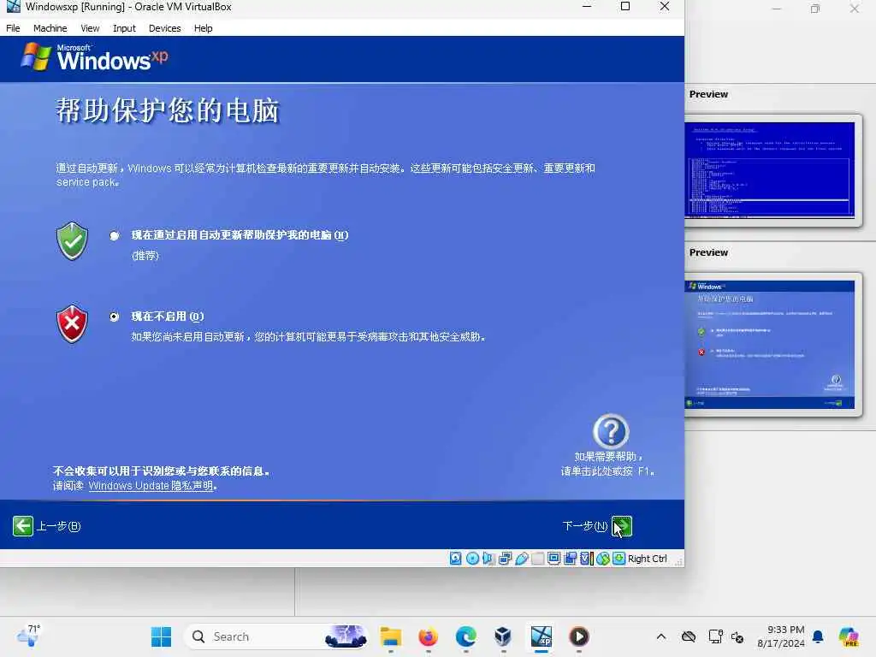The image size is (876, 657).
Task: Open the weather widget showing 71°
Action: (x=28, y=636)
